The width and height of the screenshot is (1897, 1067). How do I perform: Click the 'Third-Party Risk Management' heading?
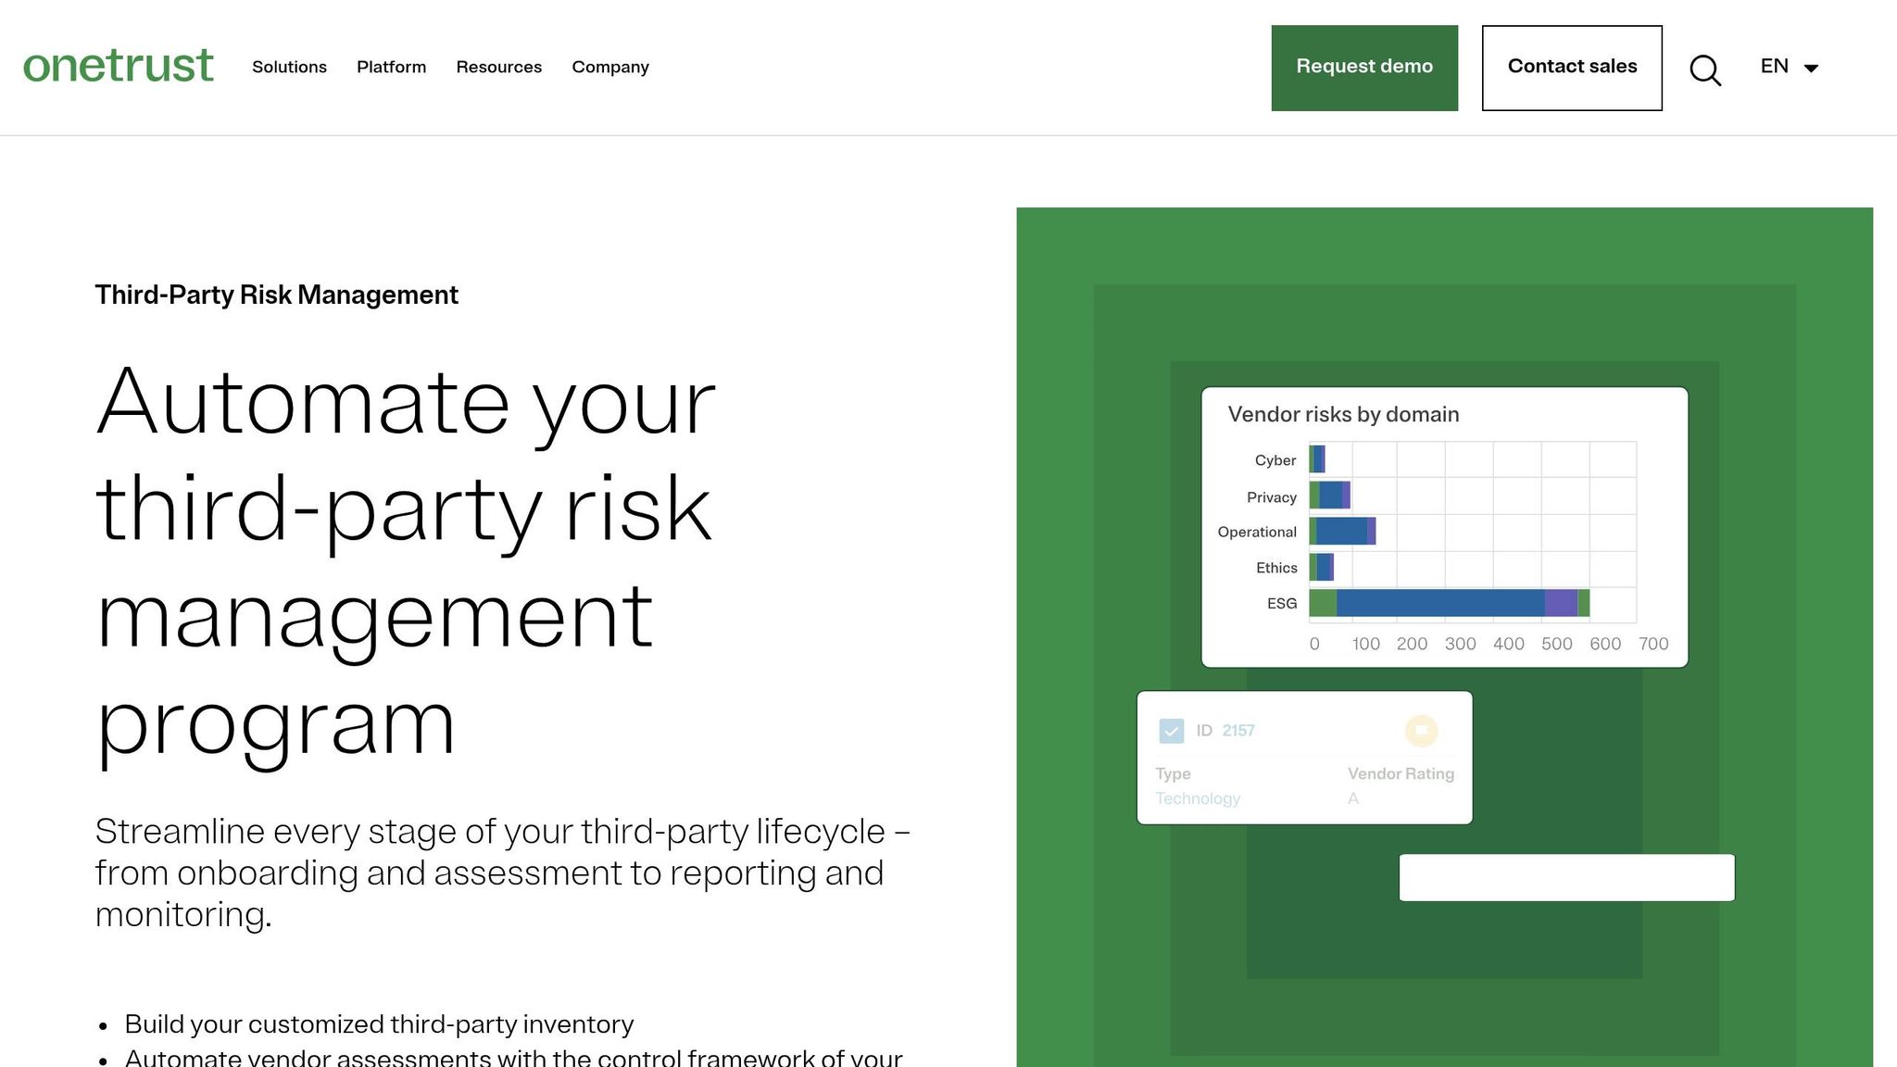click(276, 295)
